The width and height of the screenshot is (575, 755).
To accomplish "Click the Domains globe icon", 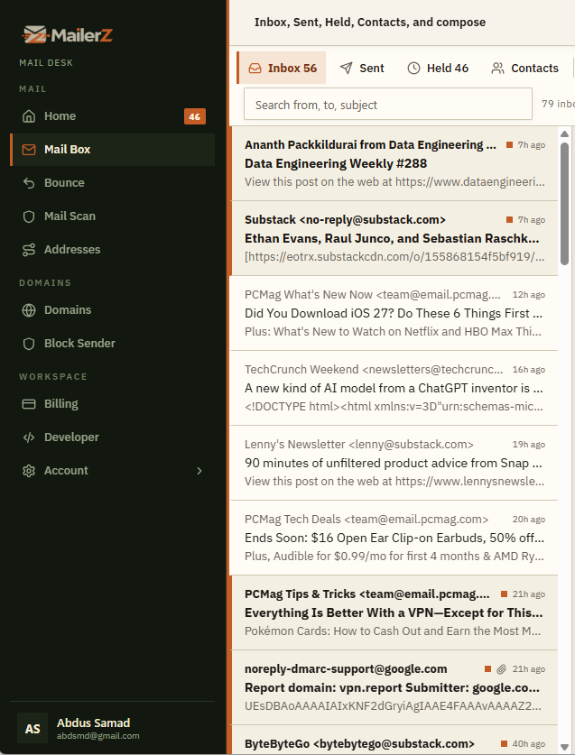I will tap(29, 310).
